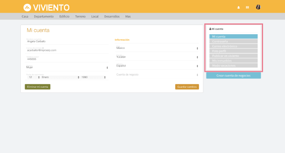Select Mi cuenta in sidebar menu
Screen dimensions: 285x153
pyautogui.click(x=233, y=37)
